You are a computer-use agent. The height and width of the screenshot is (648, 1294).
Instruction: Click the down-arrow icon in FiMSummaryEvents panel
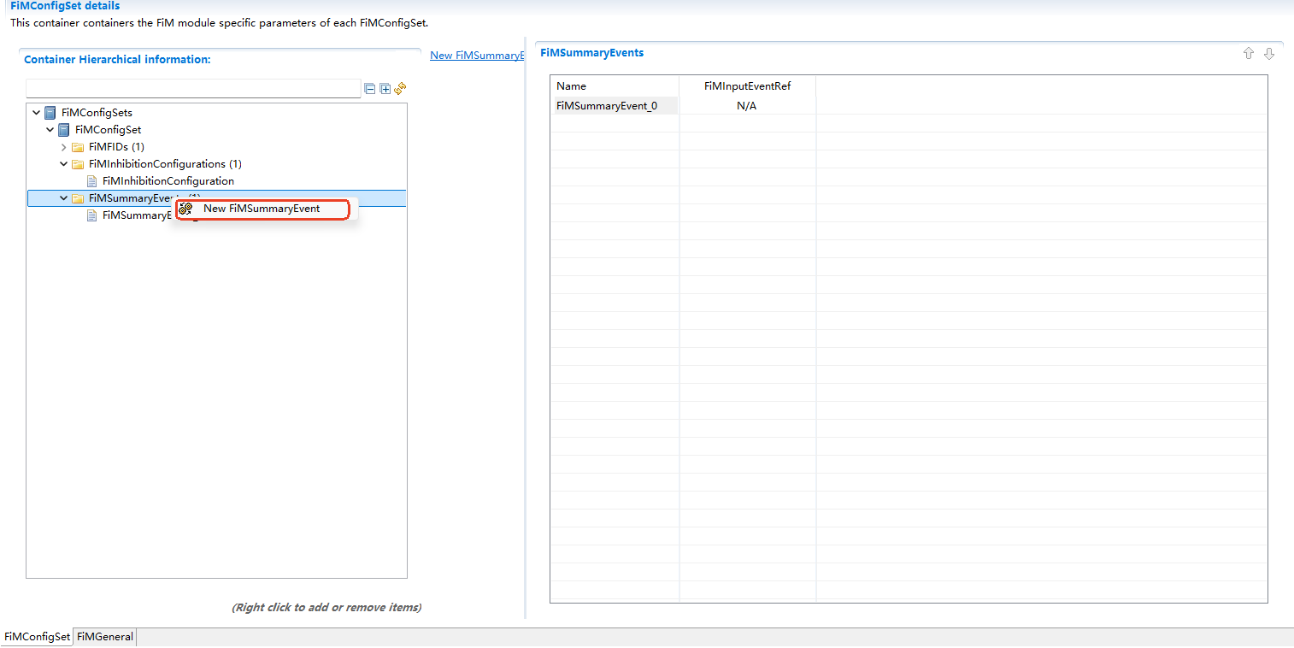1269,53
